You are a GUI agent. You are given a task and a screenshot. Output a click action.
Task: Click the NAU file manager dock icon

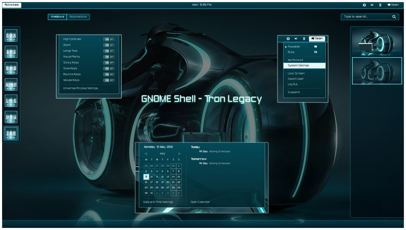point(11,117)
